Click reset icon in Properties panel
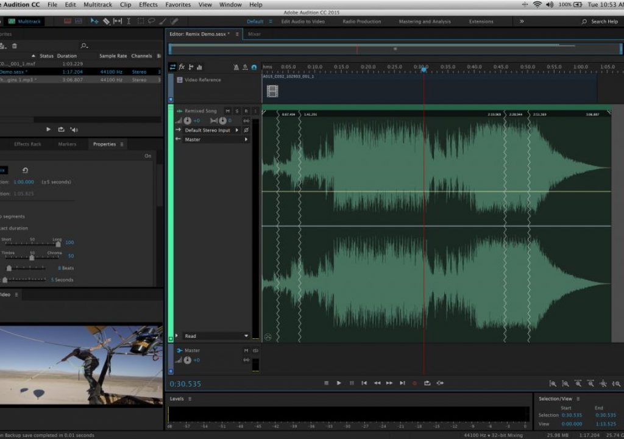Image resolution: width=624 pixels, height=439 pixels. (x=25, y=170)
